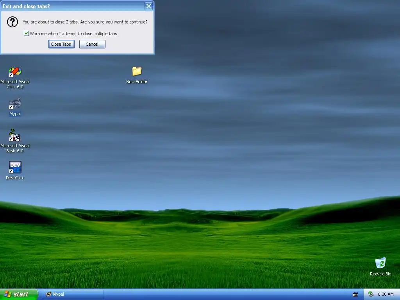Close the Exit and close tabs dialog
The width and height of the screenshot is (400, 300).
click(148, 6)
